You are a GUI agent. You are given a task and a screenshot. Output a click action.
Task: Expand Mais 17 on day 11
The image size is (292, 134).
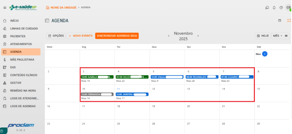[120, 98]
